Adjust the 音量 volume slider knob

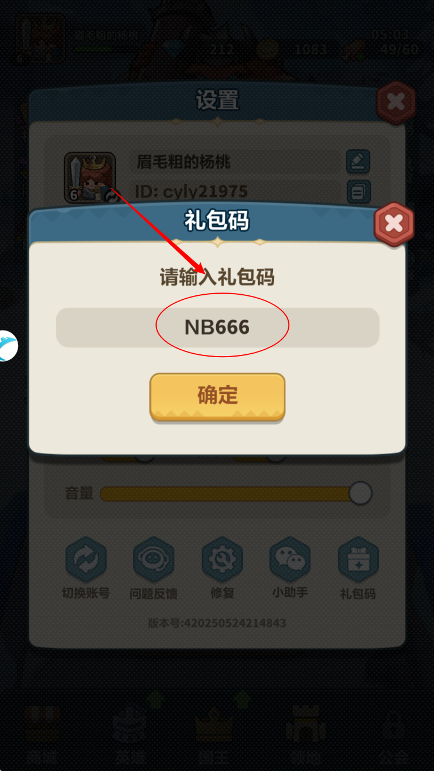[360, 493]
